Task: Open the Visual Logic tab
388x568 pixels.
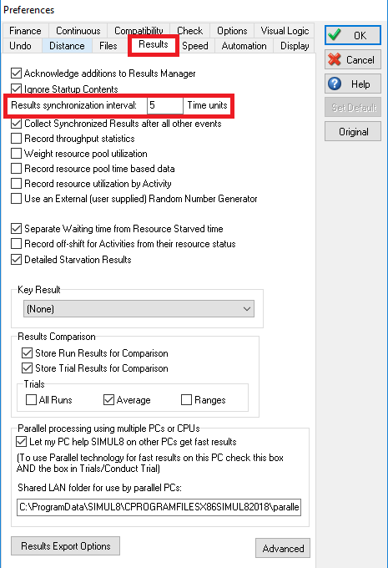Action: 285,31
